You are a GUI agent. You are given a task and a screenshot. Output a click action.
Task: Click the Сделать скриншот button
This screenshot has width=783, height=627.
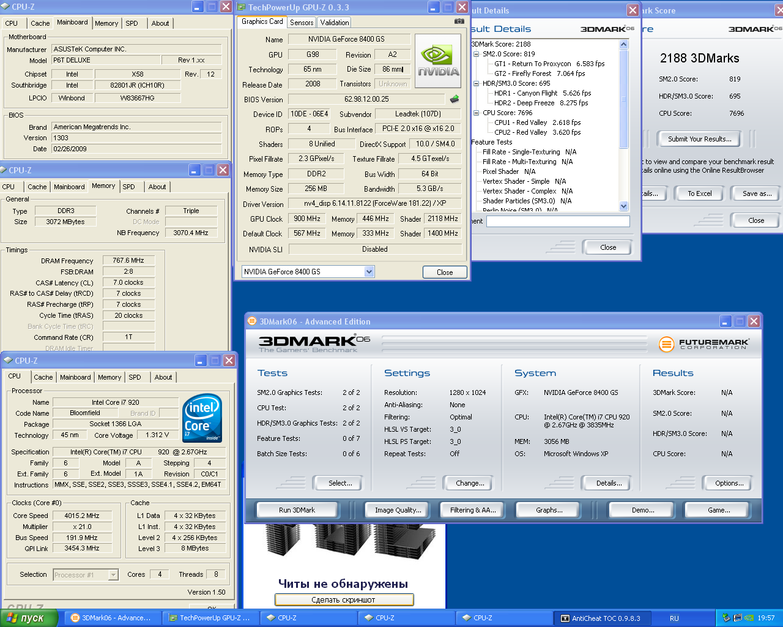click(x=344, y=600)
